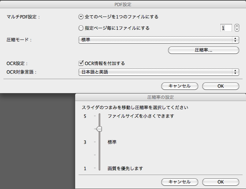
Task: Click slider level 3 標準 tick mark
Action: pyautogui.click(x=95, y=142)
